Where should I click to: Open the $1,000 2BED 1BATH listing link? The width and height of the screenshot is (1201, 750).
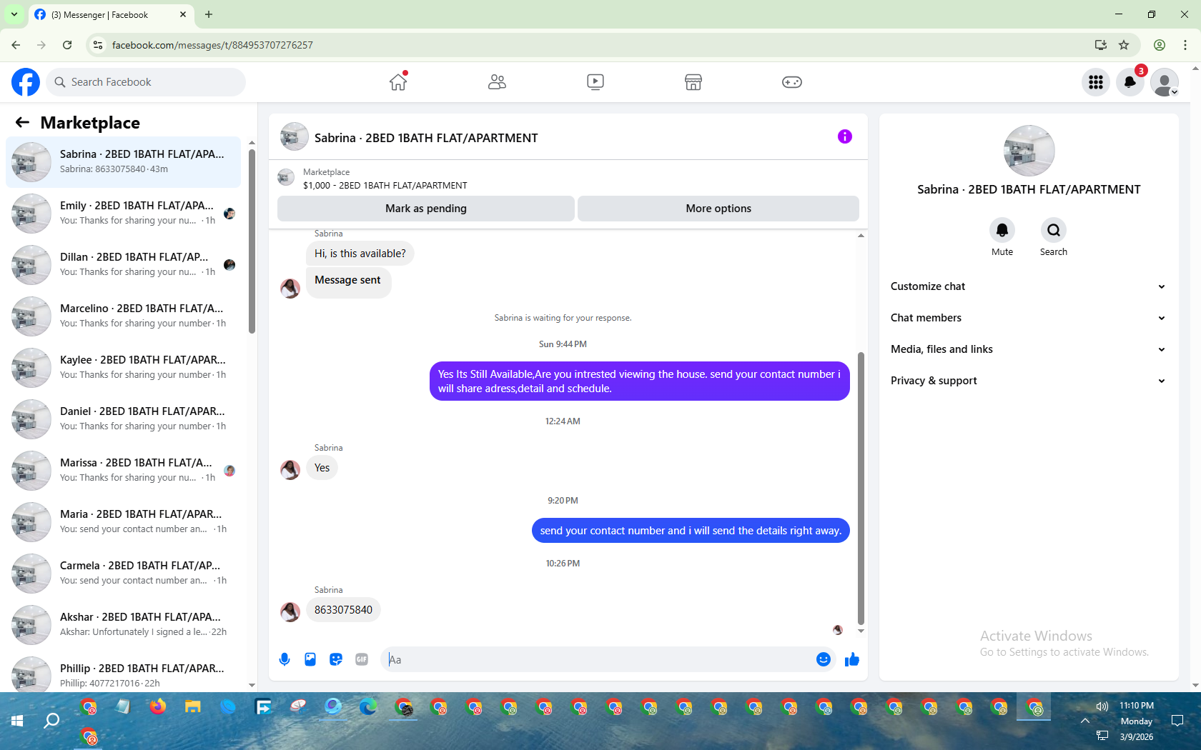click(x=385, y=185)
